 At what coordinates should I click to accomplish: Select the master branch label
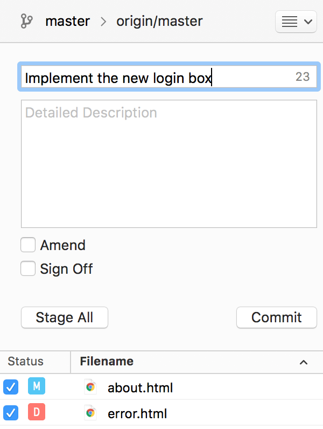click(x=67, y=22)
